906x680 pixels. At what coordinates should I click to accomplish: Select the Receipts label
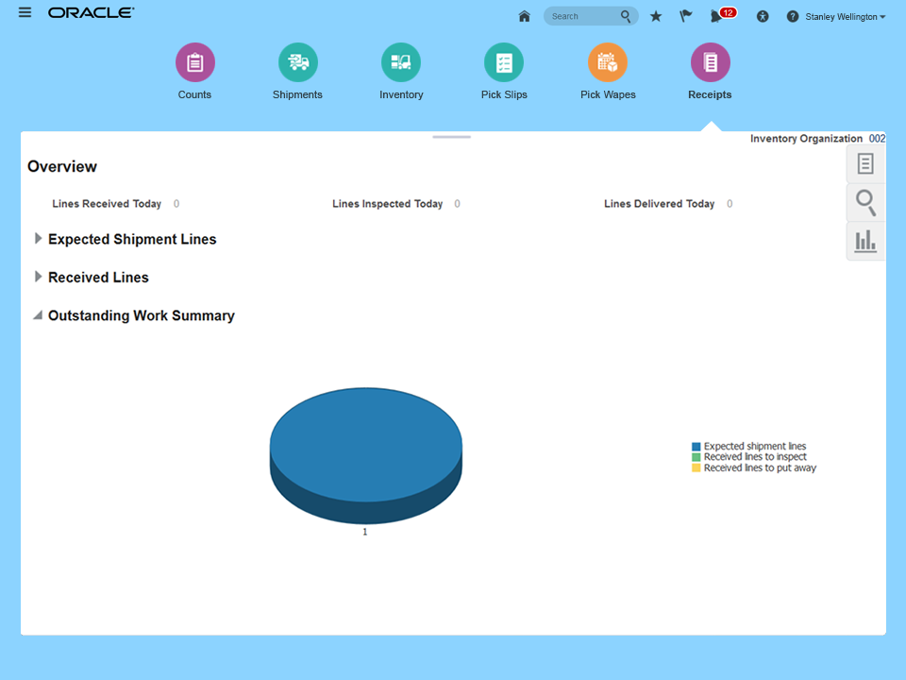click(710, 94)
